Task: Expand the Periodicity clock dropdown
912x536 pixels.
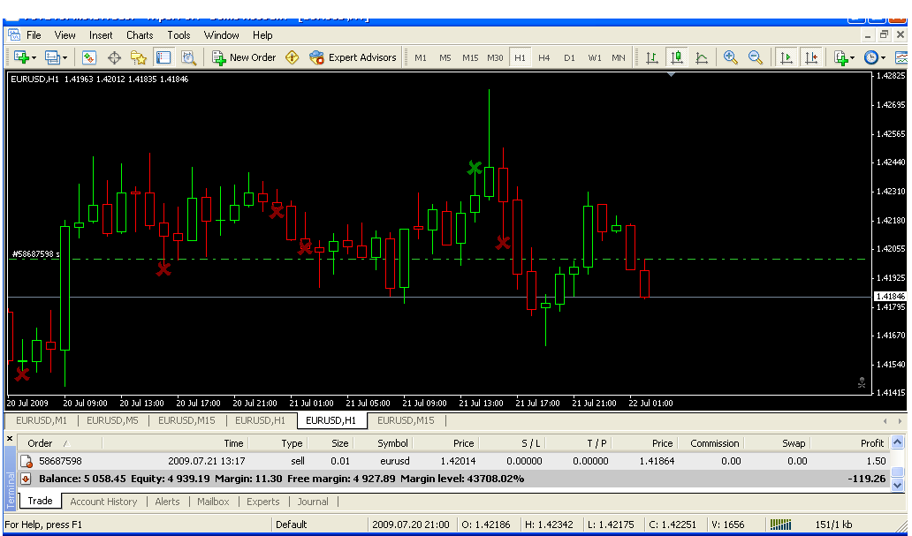Action: 885,58
